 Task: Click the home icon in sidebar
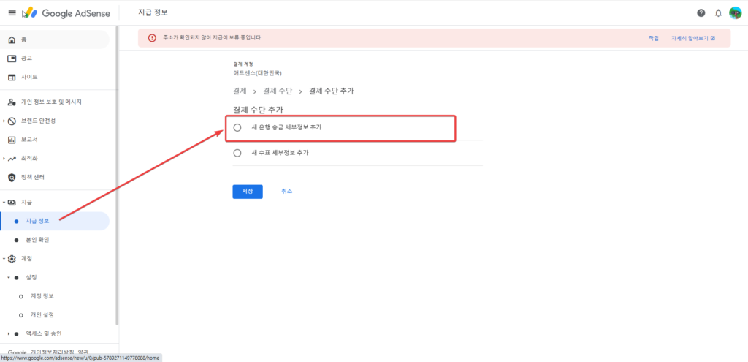click(12, 39)
